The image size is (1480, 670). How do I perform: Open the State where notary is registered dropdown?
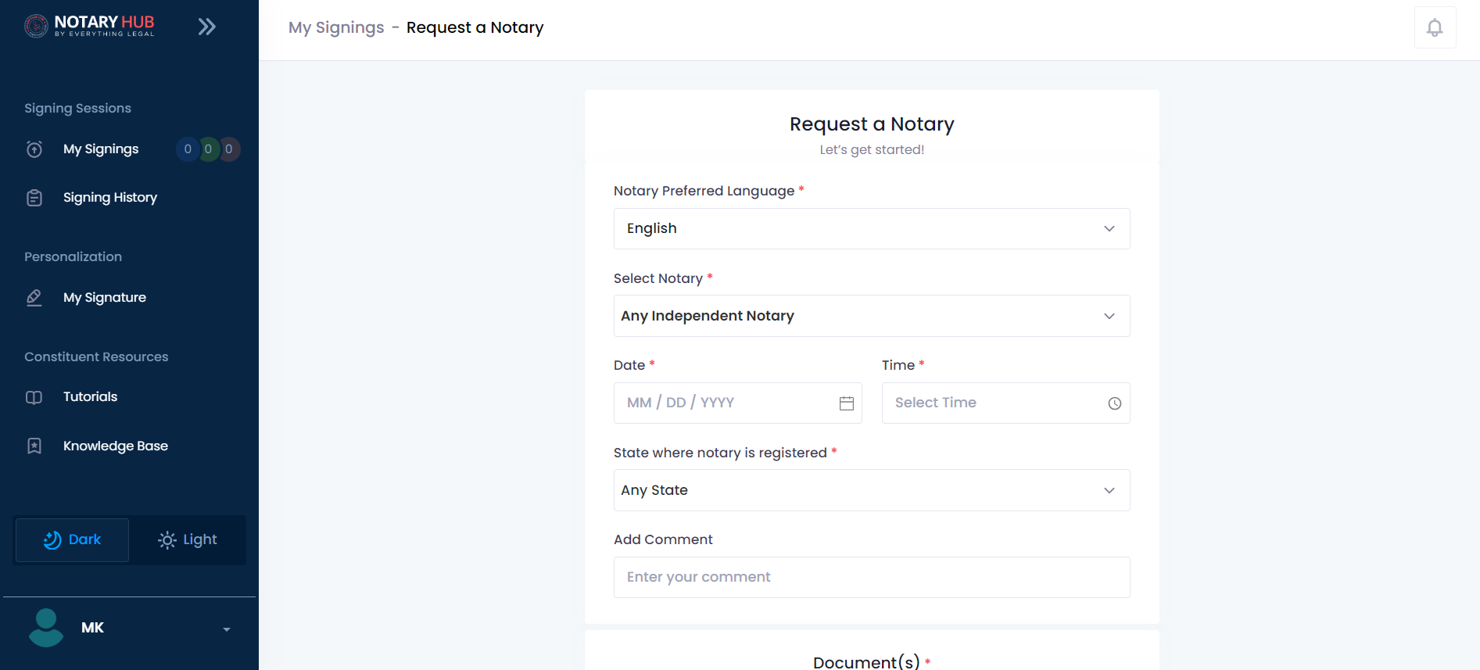pyautogui.click(x=871, y=490)
